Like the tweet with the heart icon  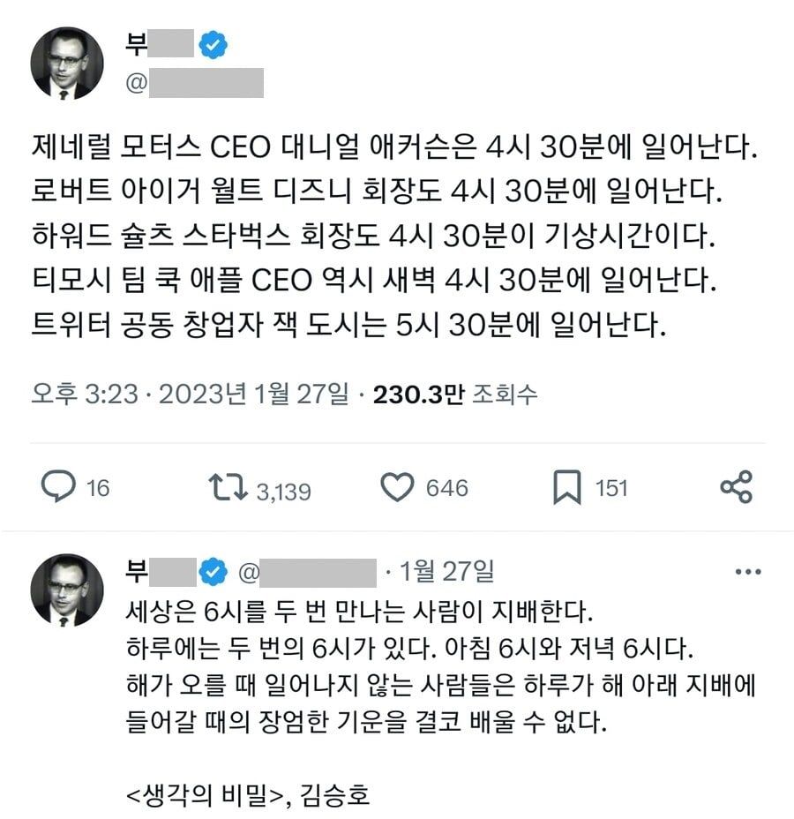(x=397, y=487)
